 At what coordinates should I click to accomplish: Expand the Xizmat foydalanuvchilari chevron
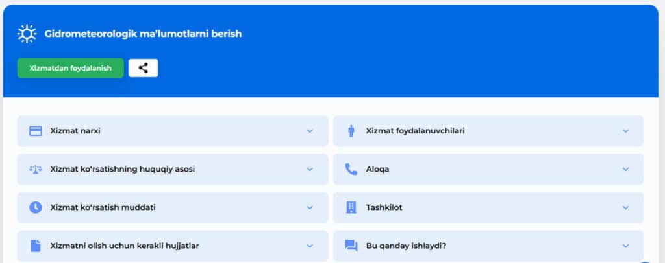(x=625, y=131)
